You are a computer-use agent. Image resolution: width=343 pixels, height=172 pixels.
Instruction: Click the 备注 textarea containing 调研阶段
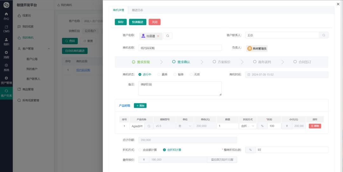180,88
